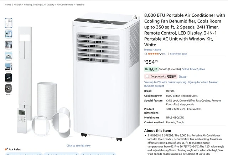
Task: Select the fifth product image thumbnail
Action: tap(9, 67)
